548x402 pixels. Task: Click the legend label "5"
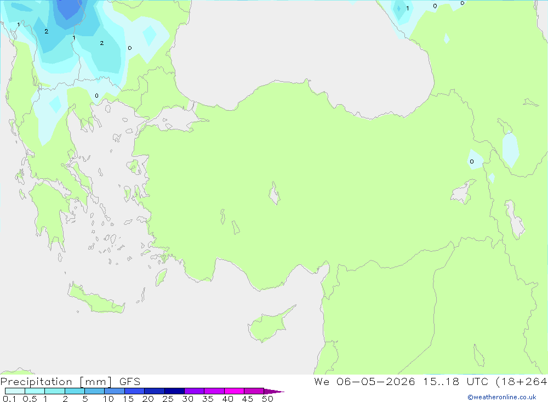coord(85,399)
